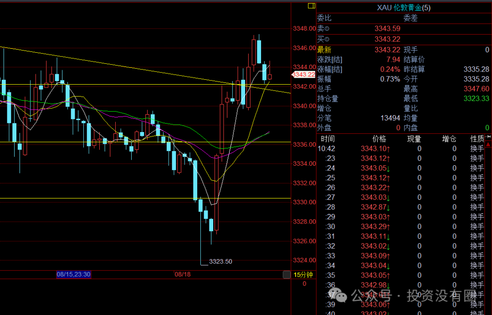Viewport: 492px width, 315px height.
Task: Click 换手 in the :24 tick row
Action: (x=477, y=168)
